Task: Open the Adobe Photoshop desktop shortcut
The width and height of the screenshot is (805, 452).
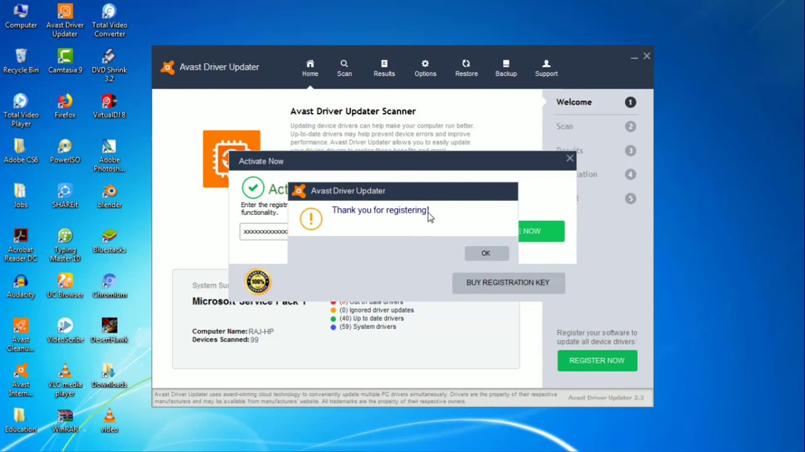Action: (x=109, y=156)
